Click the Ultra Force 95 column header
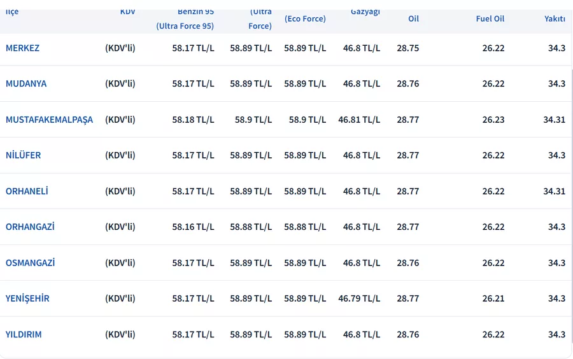The height and width of the screenshot is (359, 573). point(185,25)
